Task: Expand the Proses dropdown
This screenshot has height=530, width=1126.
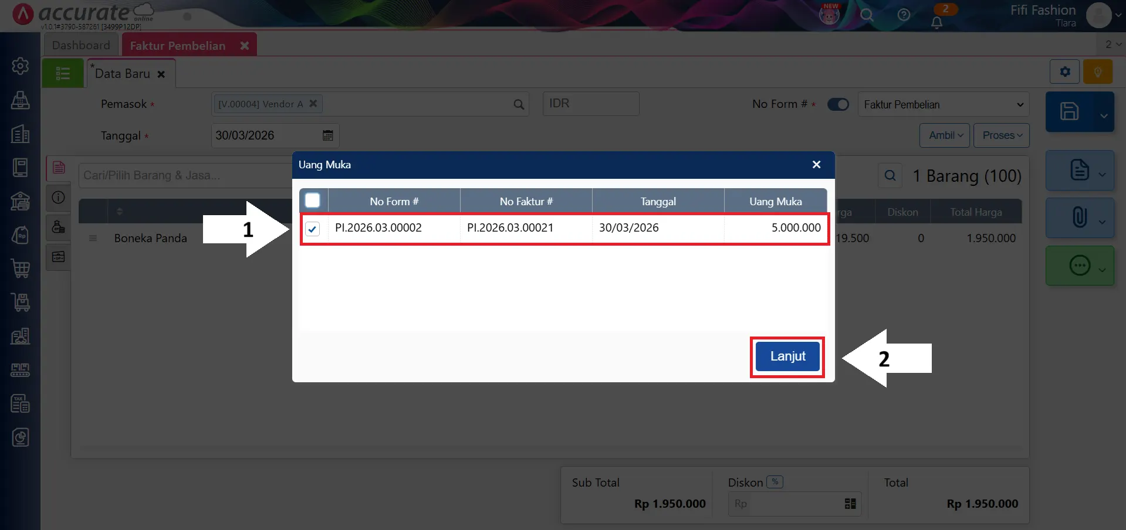Action: [x=1001, y=135]
